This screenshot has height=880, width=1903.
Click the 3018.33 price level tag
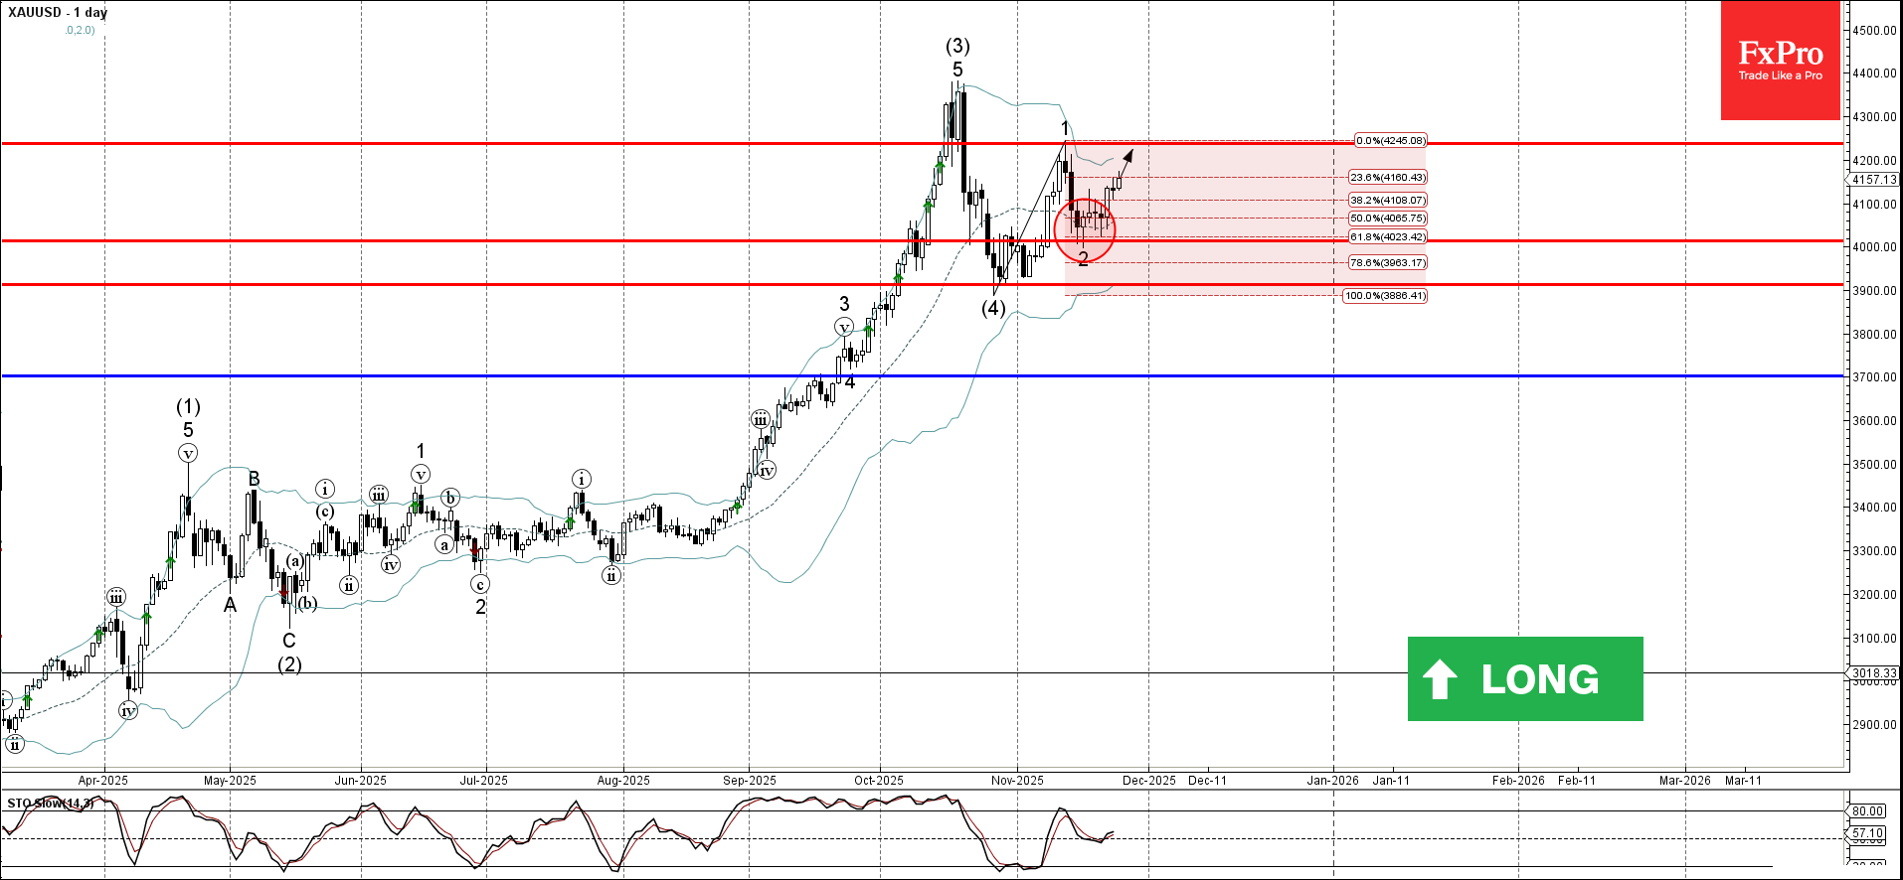coord(1874,673)
